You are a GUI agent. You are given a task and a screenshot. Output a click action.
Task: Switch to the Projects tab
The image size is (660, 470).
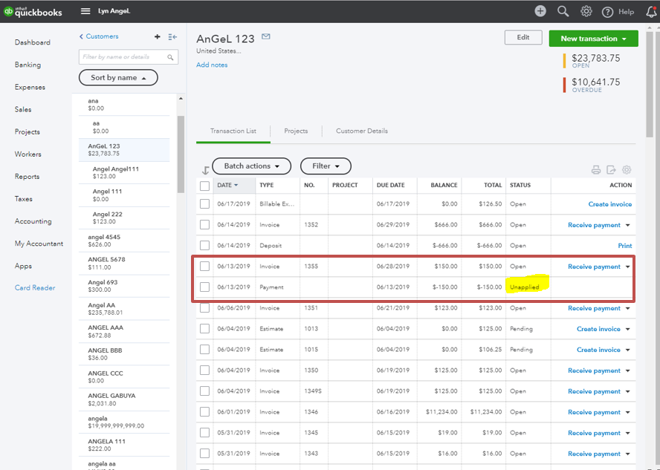pos(296,131)
